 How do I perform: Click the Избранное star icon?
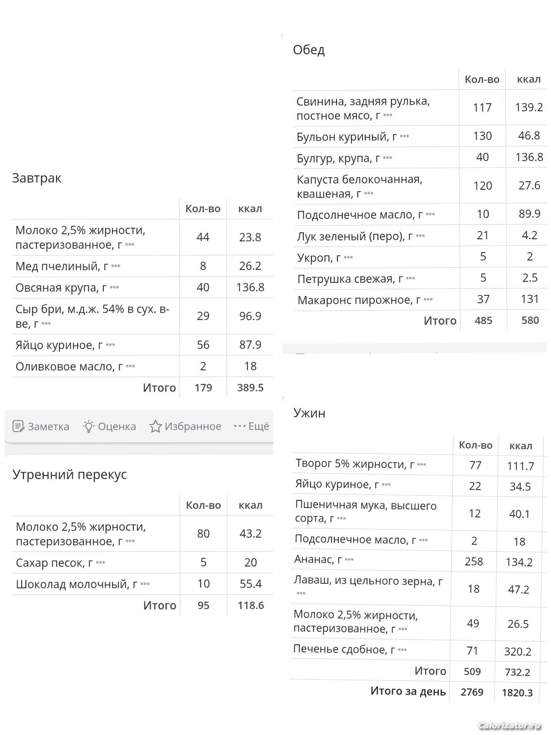coord(155,426)
